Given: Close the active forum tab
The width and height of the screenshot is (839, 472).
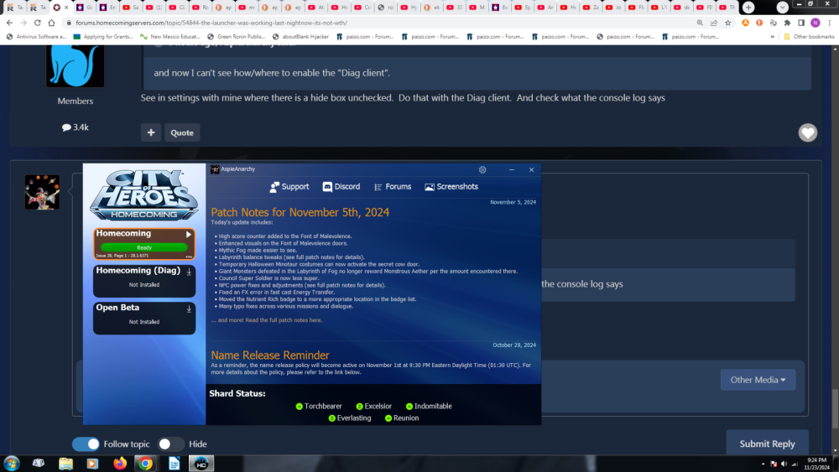Looking at the screenshot, I should [x=66, y=8].
